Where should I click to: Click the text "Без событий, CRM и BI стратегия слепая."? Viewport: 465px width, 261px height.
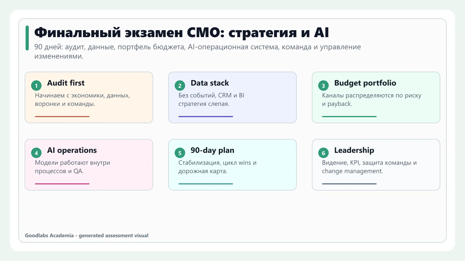(x=211, y=99)
